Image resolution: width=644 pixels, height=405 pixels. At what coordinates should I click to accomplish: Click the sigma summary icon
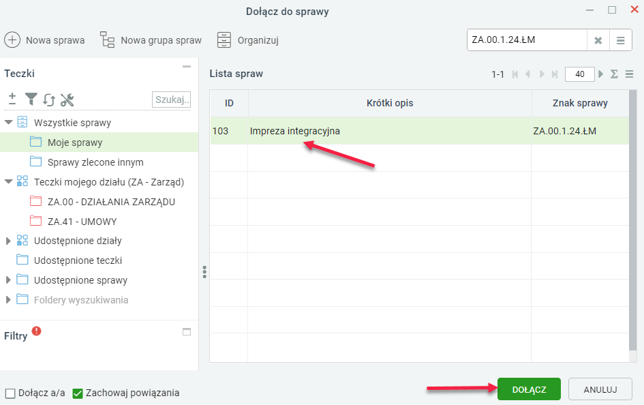point(614,74)
